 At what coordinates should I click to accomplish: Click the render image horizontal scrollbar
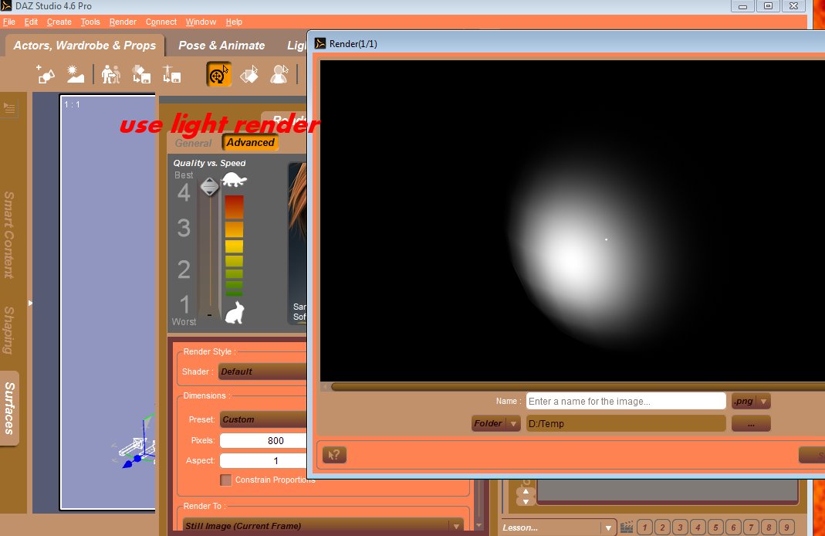click(x=578, y=386)
